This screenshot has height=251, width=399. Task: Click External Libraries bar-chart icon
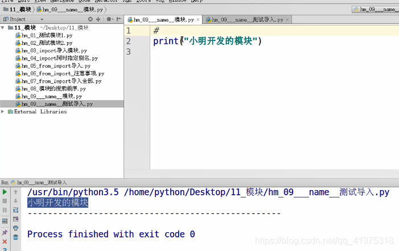coord(10,112)
